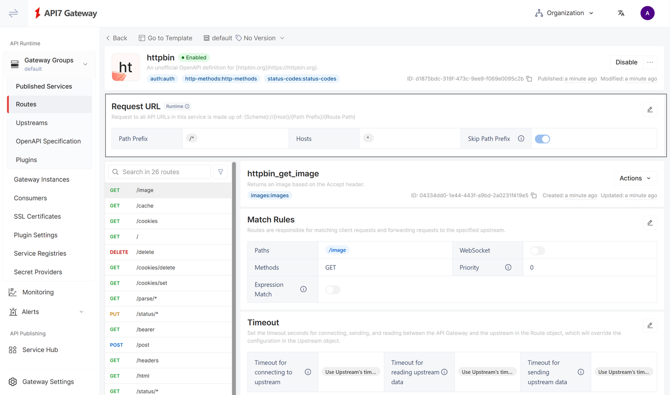670x395 pixels.
Task: Copy the httpbin_get_image route ID
Action: point(534,196)
